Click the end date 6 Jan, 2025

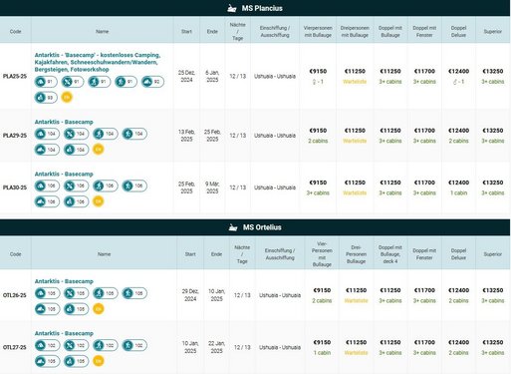pyautogui.click(x=212, y=76)
